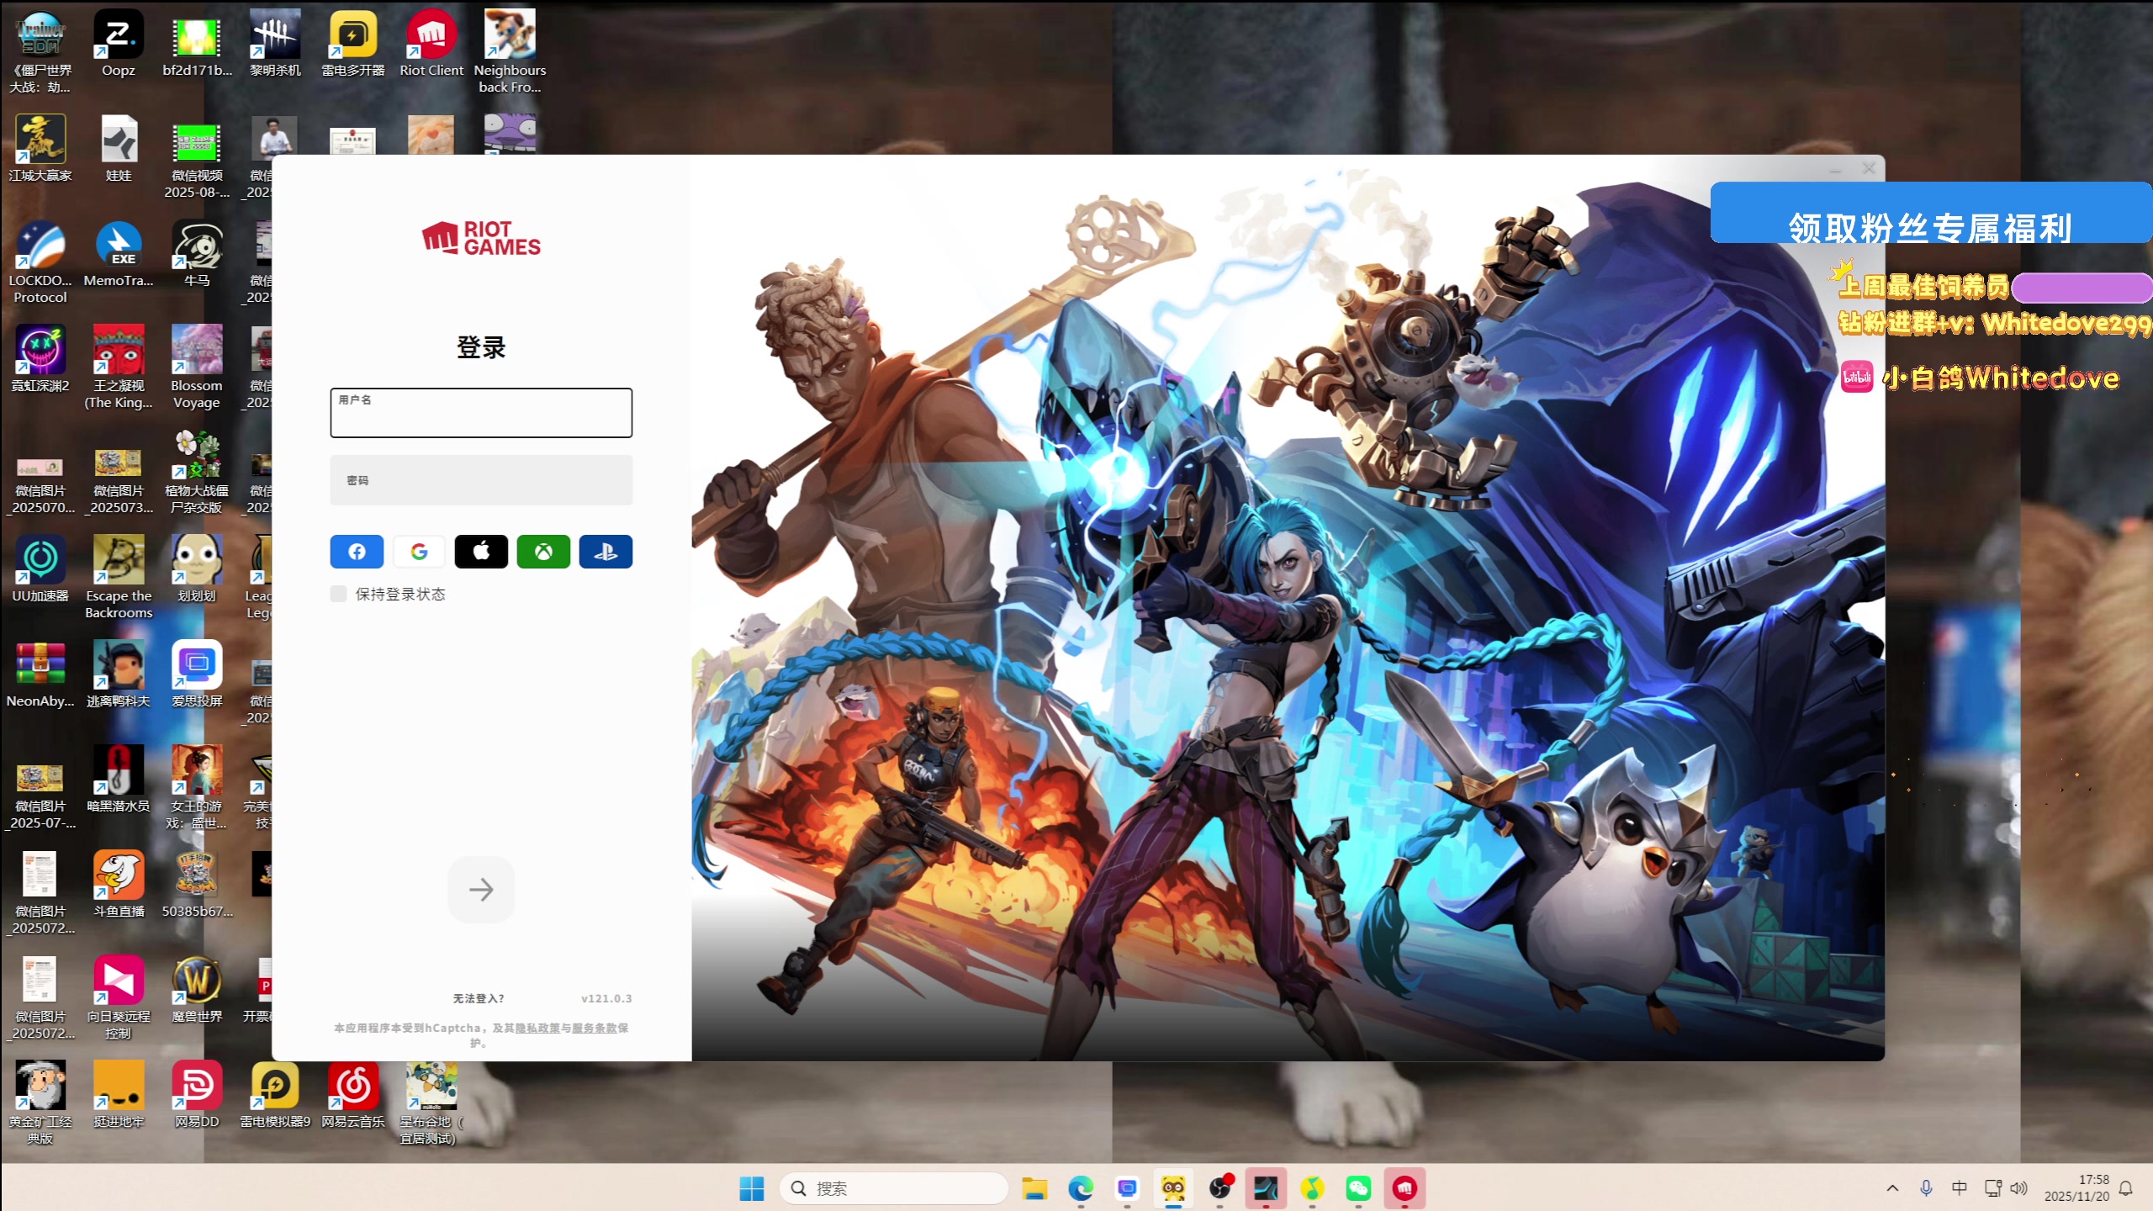Focus the 密码 password field
Image resolution: width=2153 pixels, height=1211 pixels.
click(481, 480)
